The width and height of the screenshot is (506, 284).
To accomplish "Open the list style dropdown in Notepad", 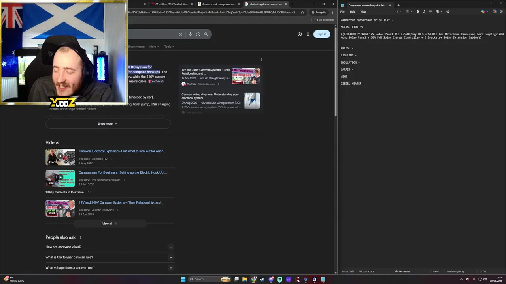I will click(408, 11).
